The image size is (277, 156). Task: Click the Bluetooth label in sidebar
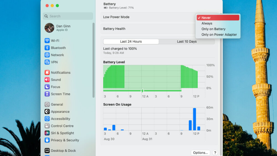coord(58,48)
